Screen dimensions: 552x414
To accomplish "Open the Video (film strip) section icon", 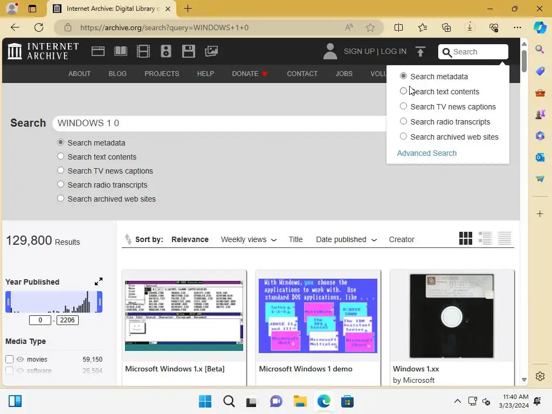I will pos(143,51).
